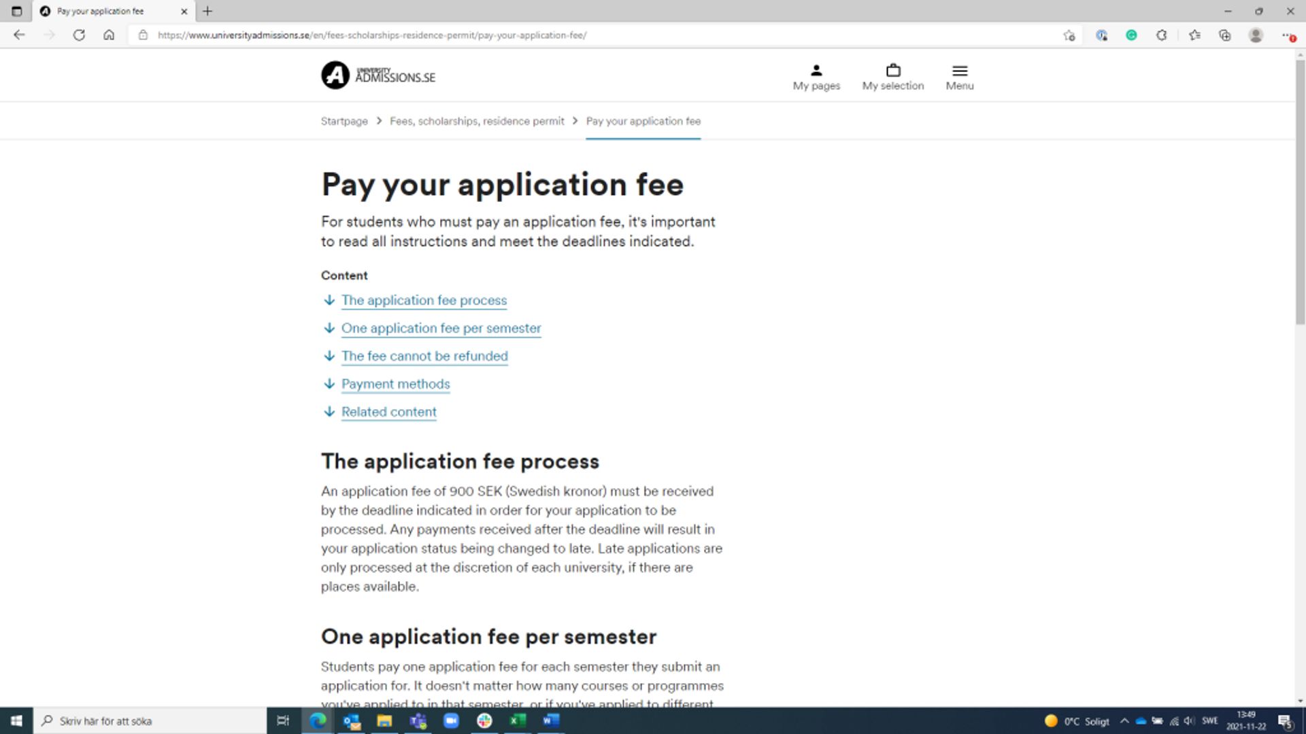Expand The fee cannot be refunded section

[424, 357]
